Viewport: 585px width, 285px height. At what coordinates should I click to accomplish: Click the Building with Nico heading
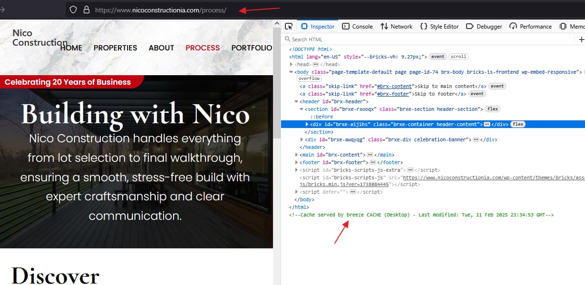pyautogui.click(x=136, y=114)
